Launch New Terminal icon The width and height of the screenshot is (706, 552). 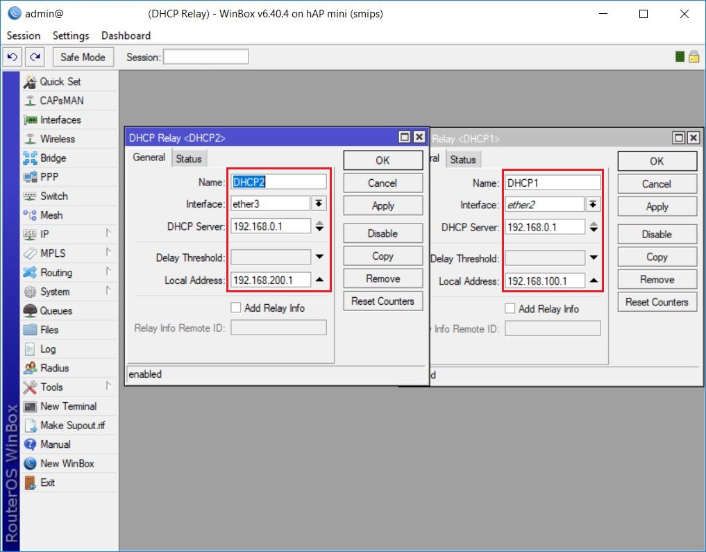[30, 406]
